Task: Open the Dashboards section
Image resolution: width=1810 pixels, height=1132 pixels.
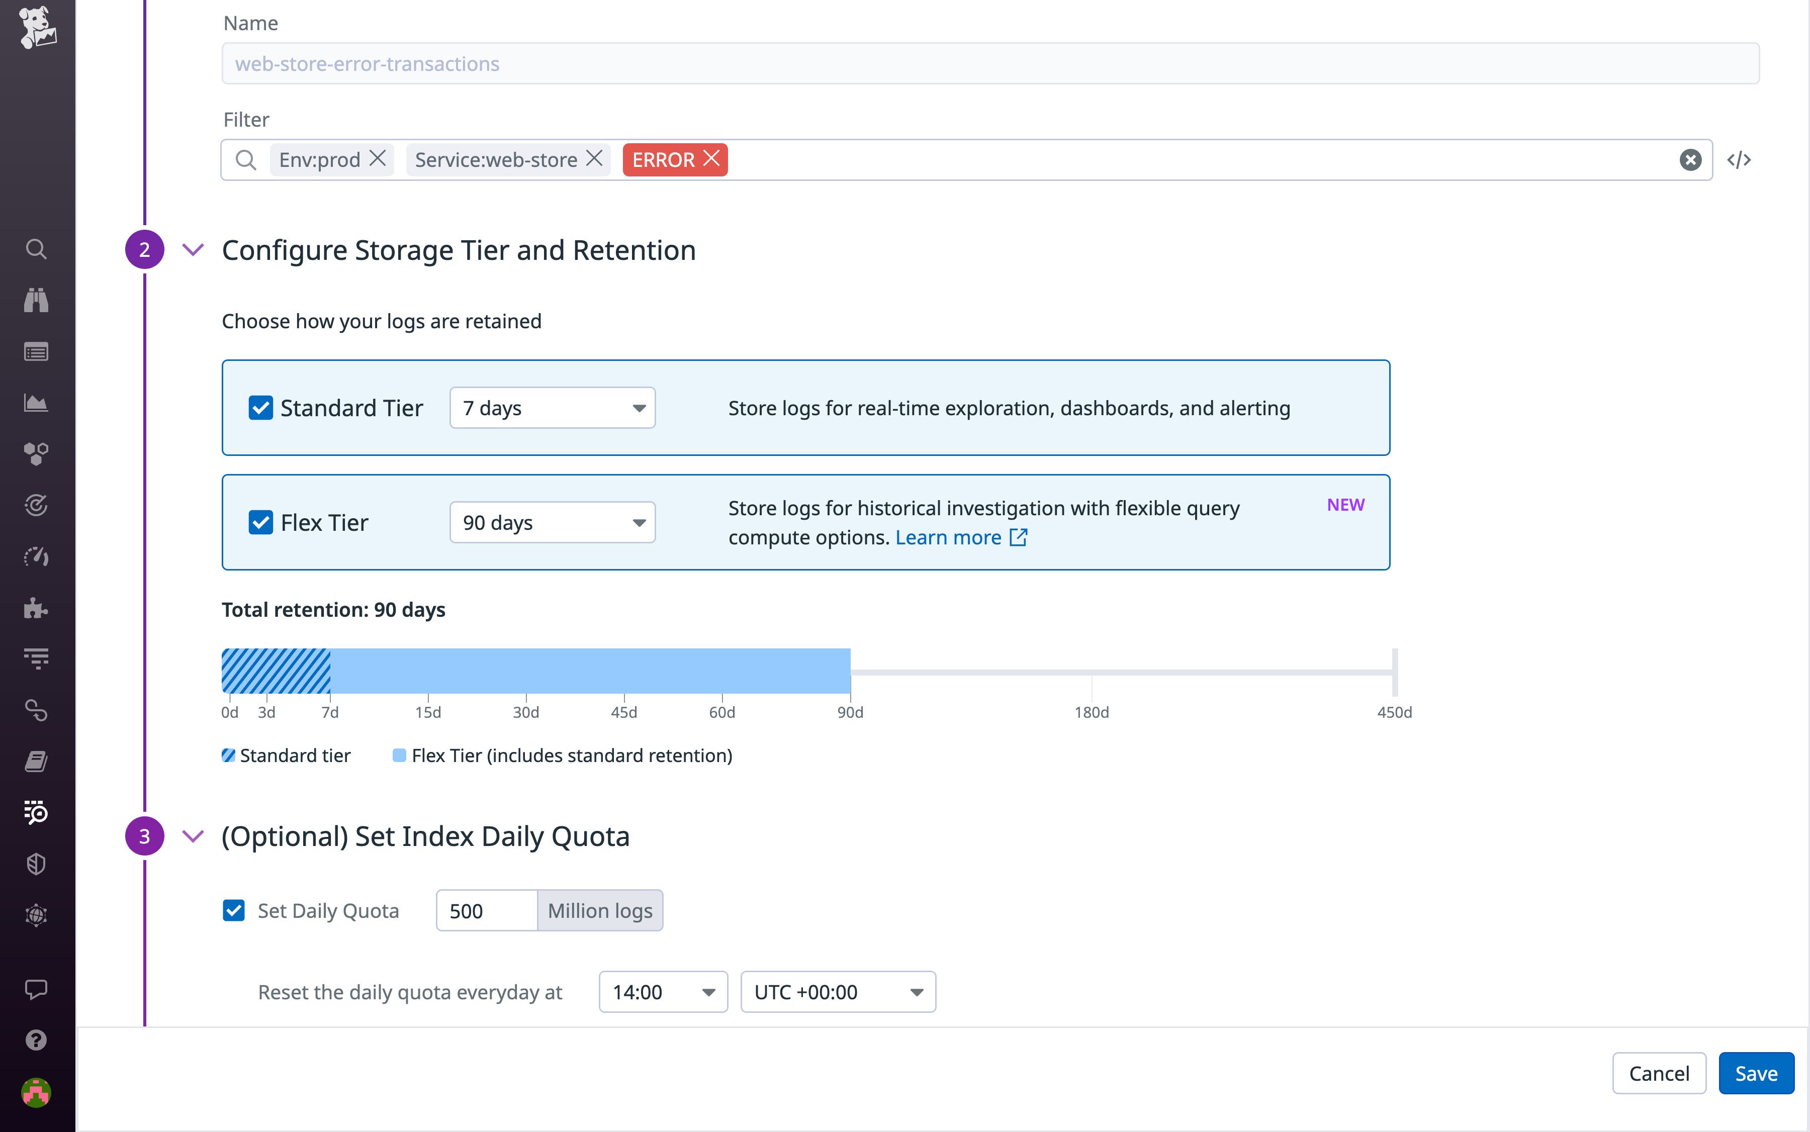Action: coord(36,402)
